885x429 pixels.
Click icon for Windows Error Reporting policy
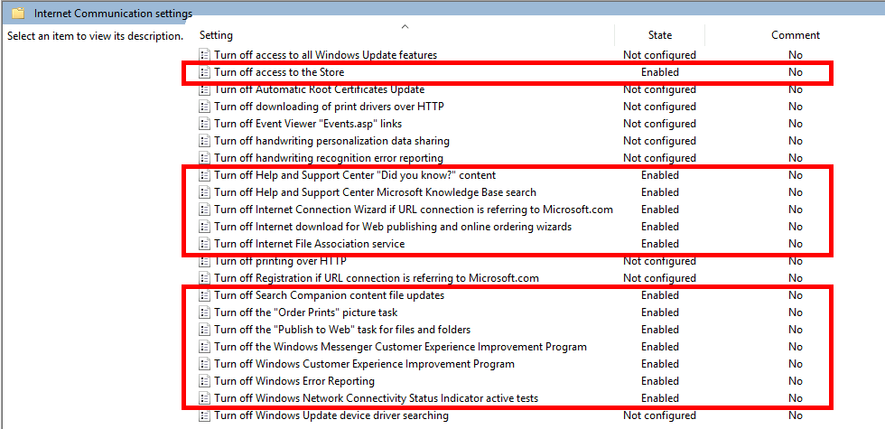(x=204, y=381)
